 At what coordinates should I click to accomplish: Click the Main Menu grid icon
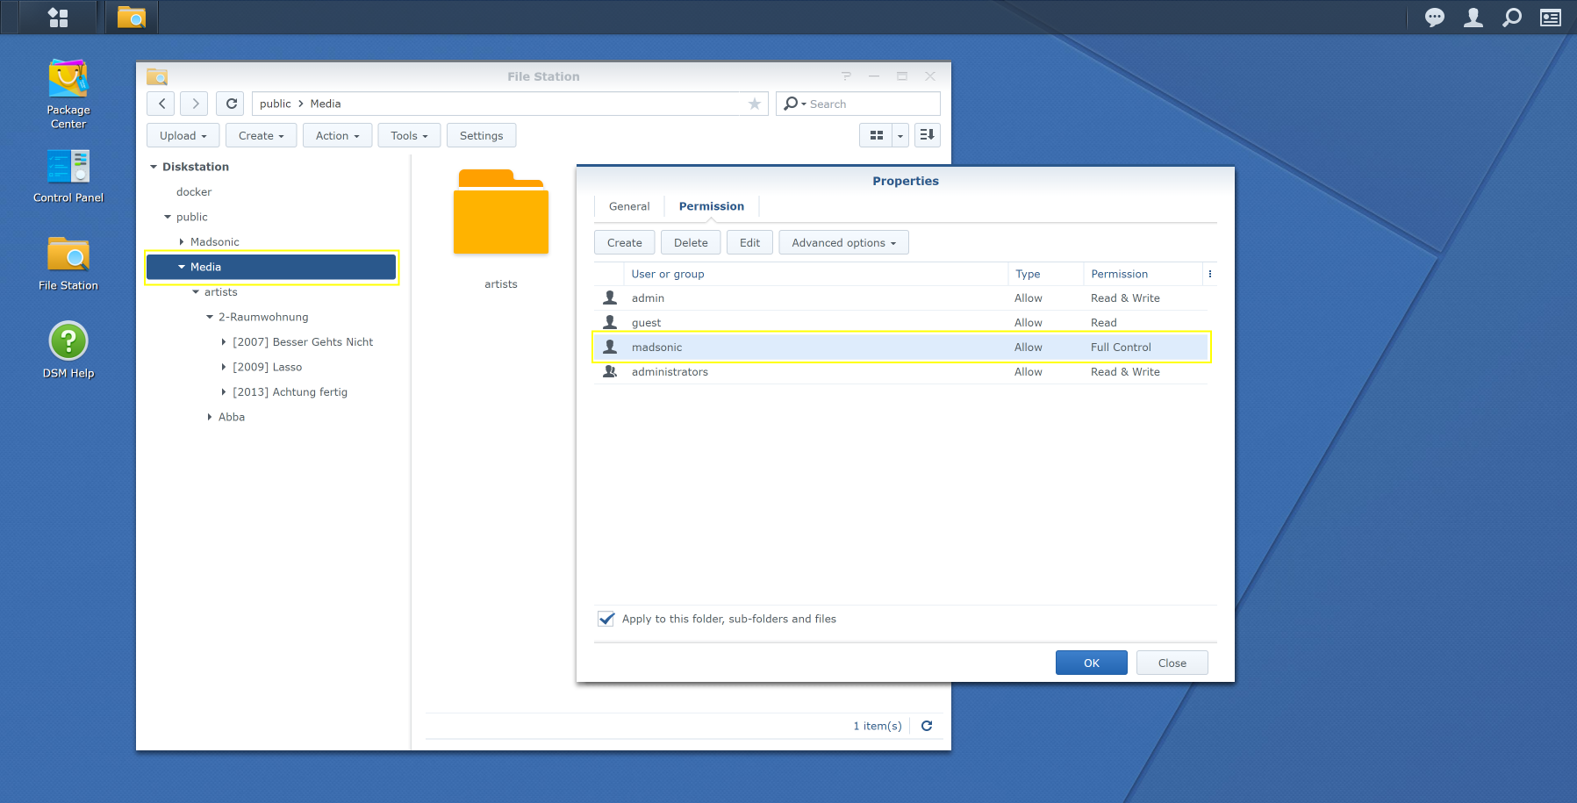click(x=58, y=18)
